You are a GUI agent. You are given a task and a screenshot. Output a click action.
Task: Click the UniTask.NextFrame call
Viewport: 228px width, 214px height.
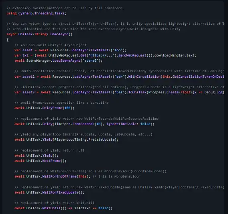point(43,161)
